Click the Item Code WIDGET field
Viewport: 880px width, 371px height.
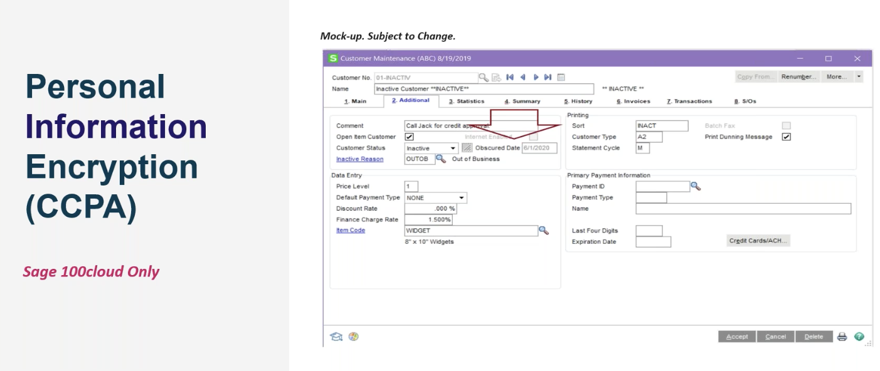471,231
